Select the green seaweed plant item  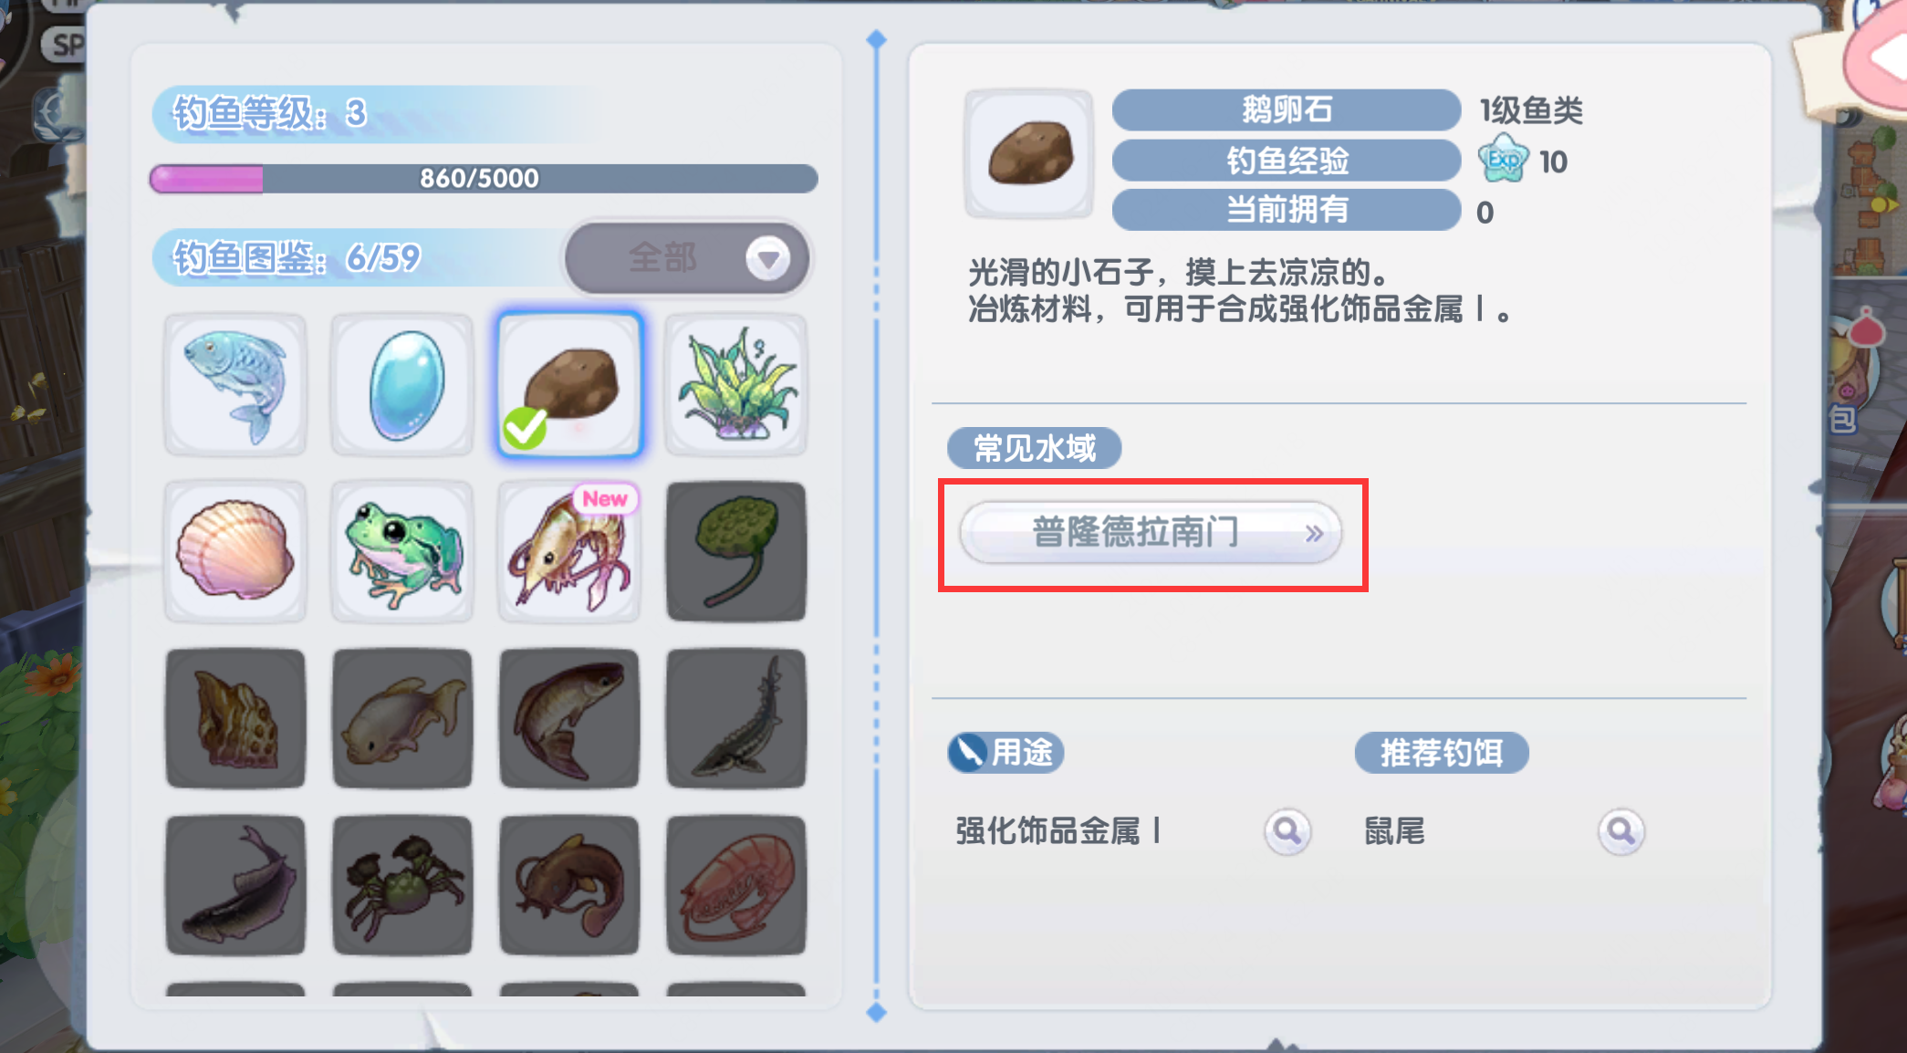[x=736, y=385]
